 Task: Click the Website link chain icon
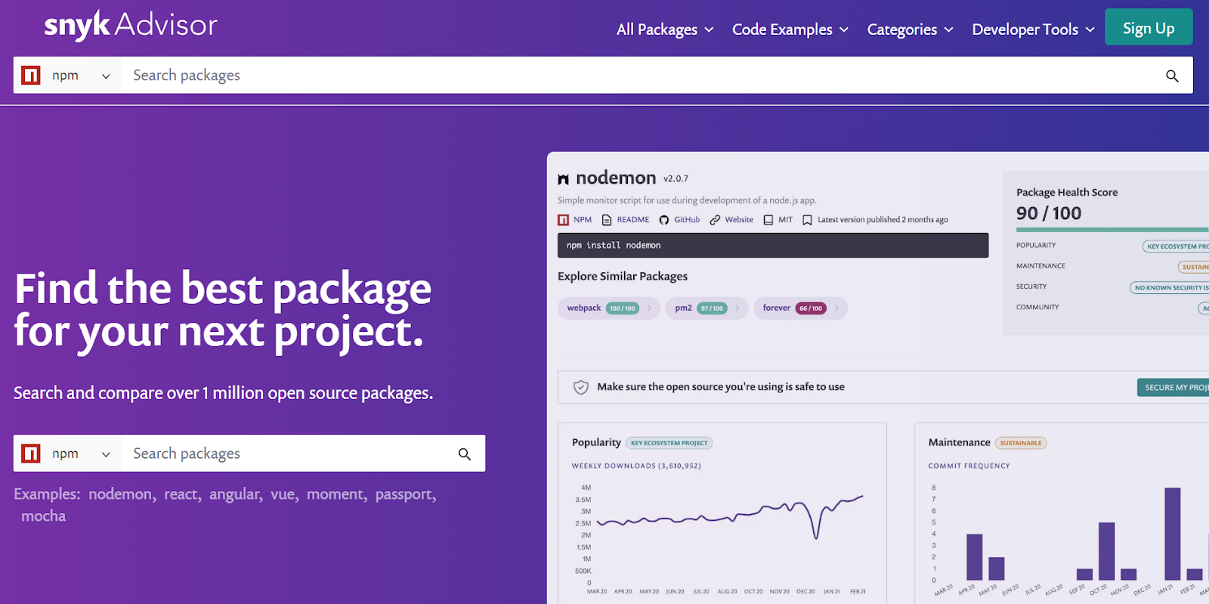pos(715,220)
